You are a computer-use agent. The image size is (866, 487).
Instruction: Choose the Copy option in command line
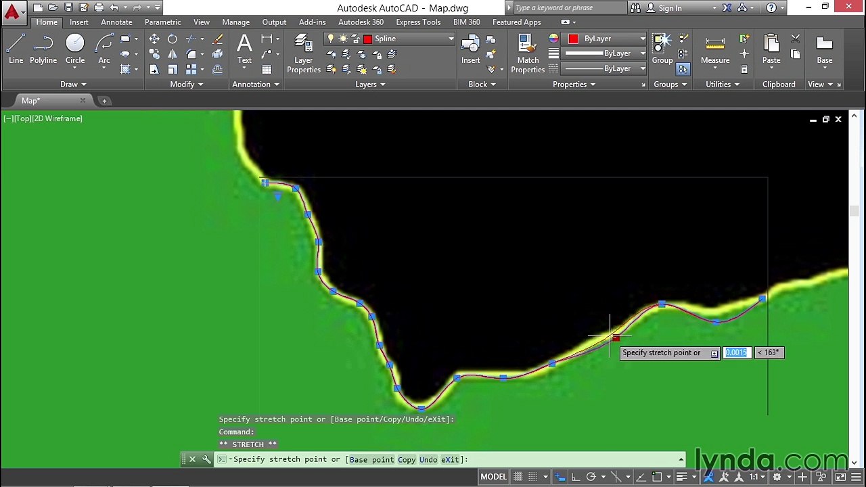point(407,460)
